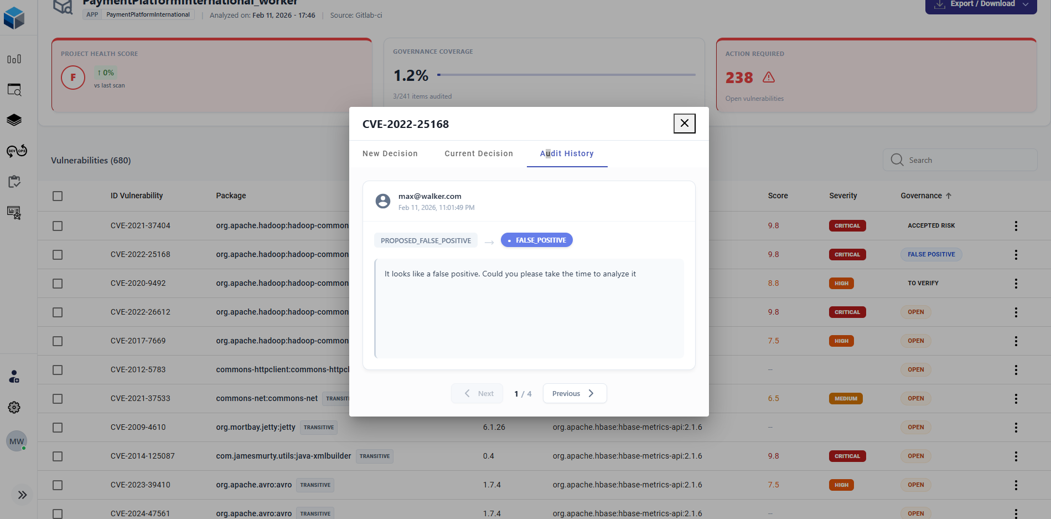The image size is (1051, 519).
Task: Switch to the Current Decision tab
Action: pyautogui.click(x=479, y=153)
